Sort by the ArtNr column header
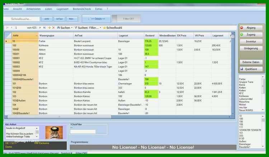Image resolution: width=269 pixels, height=157 pixels. 25,35
